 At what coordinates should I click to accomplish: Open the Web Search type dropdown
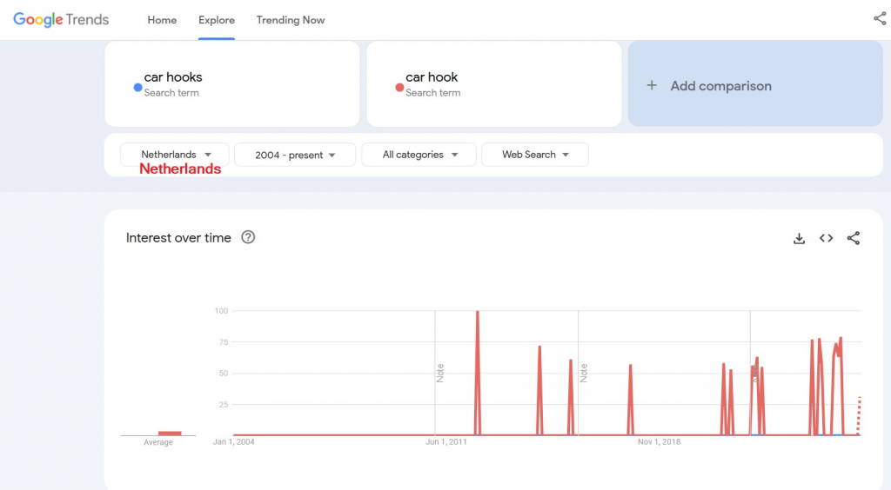(534, 155)
